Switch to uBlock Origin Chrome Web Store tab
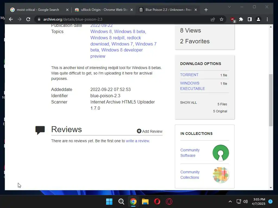This screenshot has height=208, width=278. click(x=104, y=10)
